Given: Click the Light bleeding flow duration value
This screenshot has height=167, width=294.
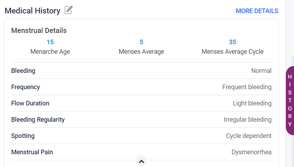Looking at the screenshot, I should (252, 103).
